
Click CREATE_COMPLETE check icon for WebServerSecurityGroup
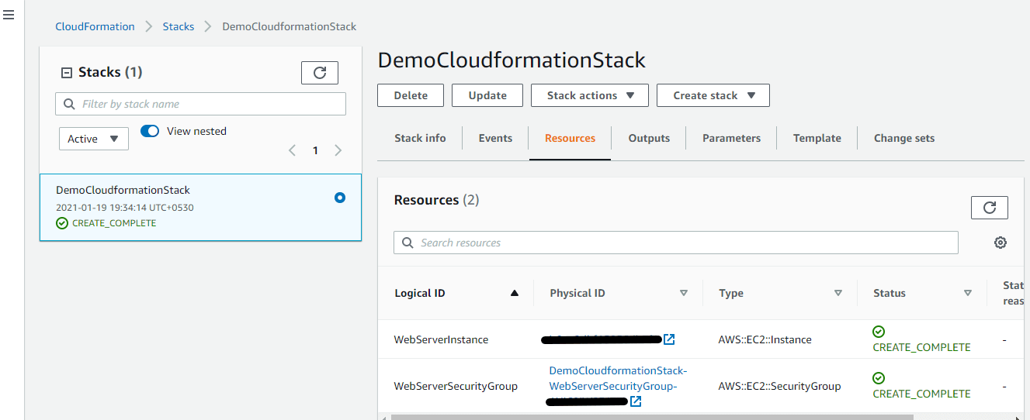879,378
